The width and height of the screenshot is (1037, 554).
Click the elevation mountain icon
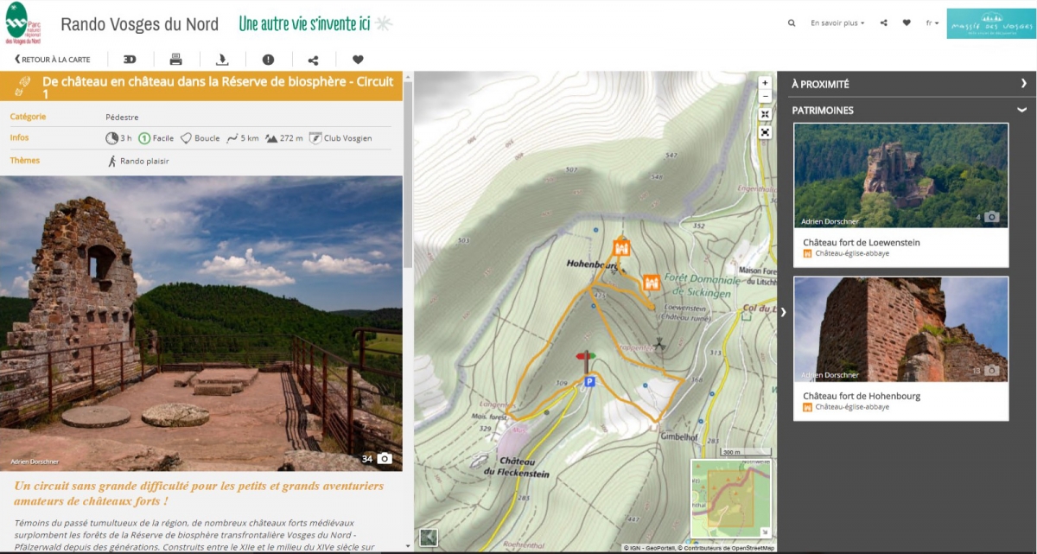point(271,138)
